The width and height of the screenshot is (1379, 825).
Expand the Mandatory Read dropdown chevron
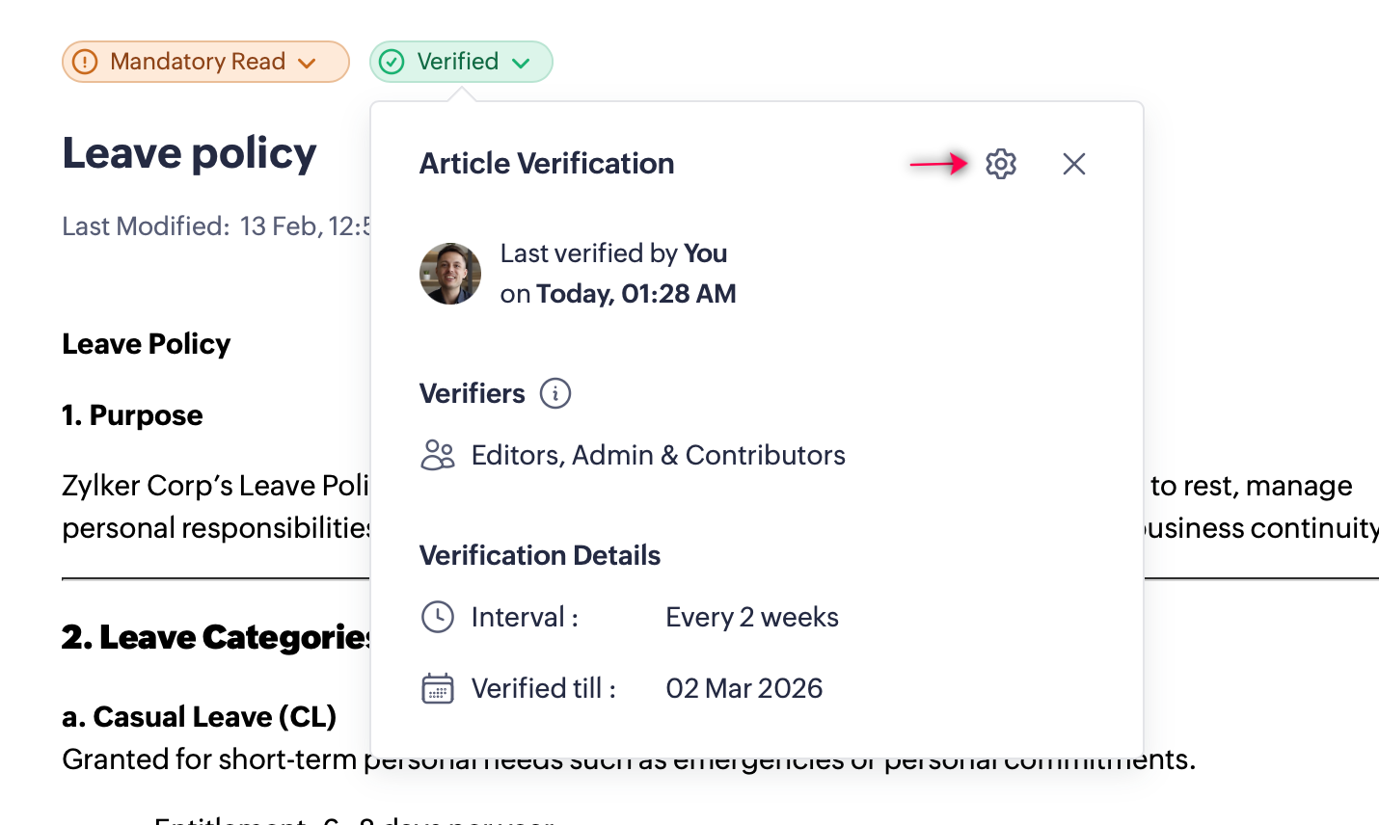click(x=307, y=63)
